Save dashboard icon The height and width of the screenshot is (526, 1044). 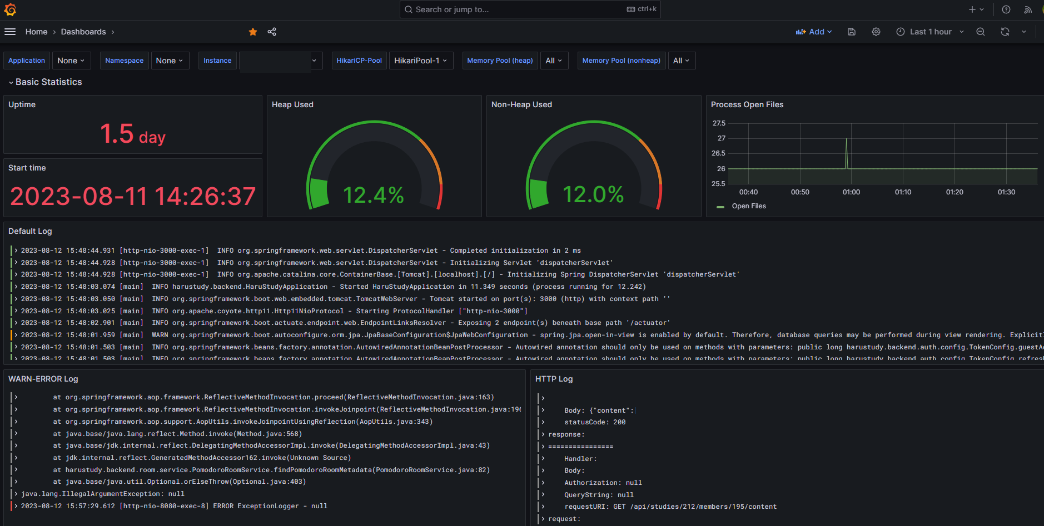tap(852, 32)
